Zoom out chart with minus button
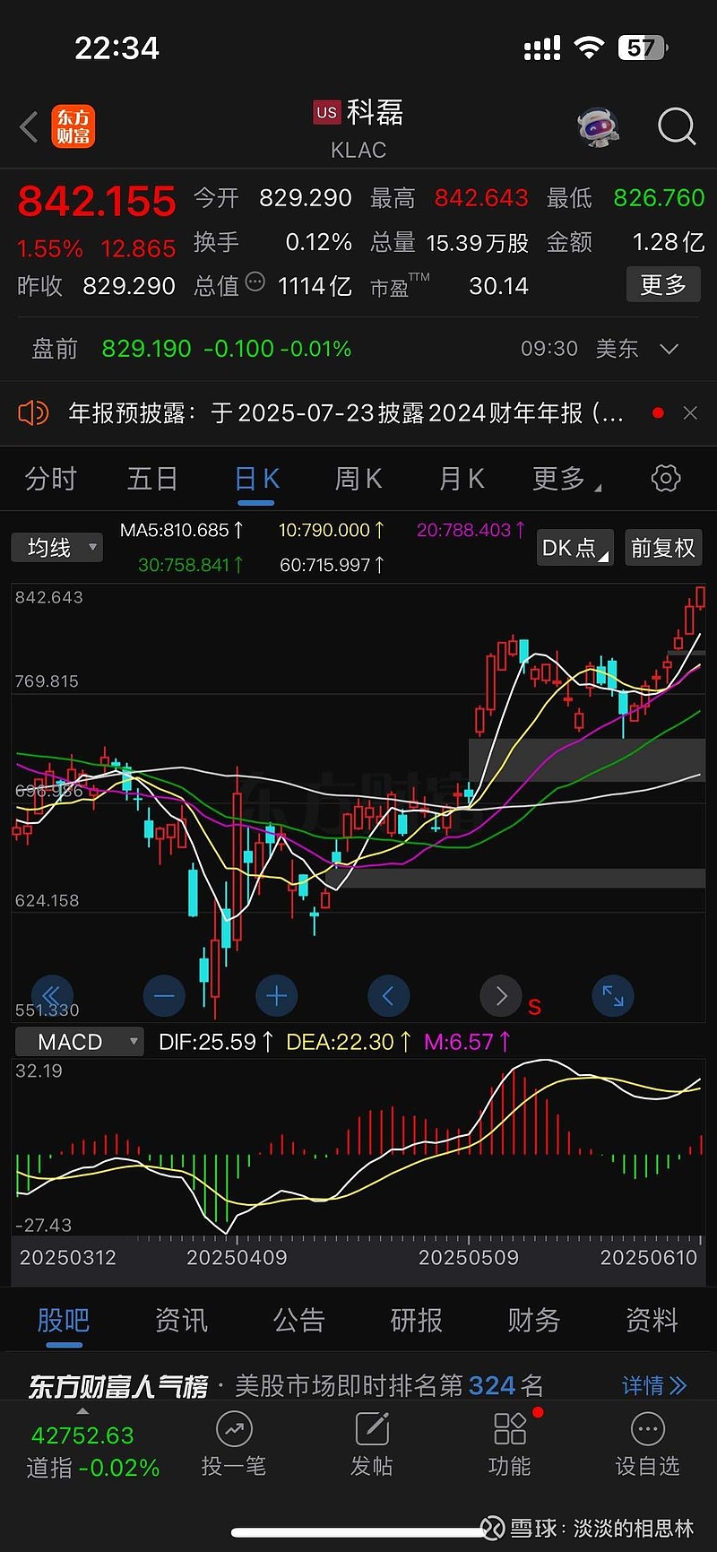The image size is (717, 1552). pos(164,995)
